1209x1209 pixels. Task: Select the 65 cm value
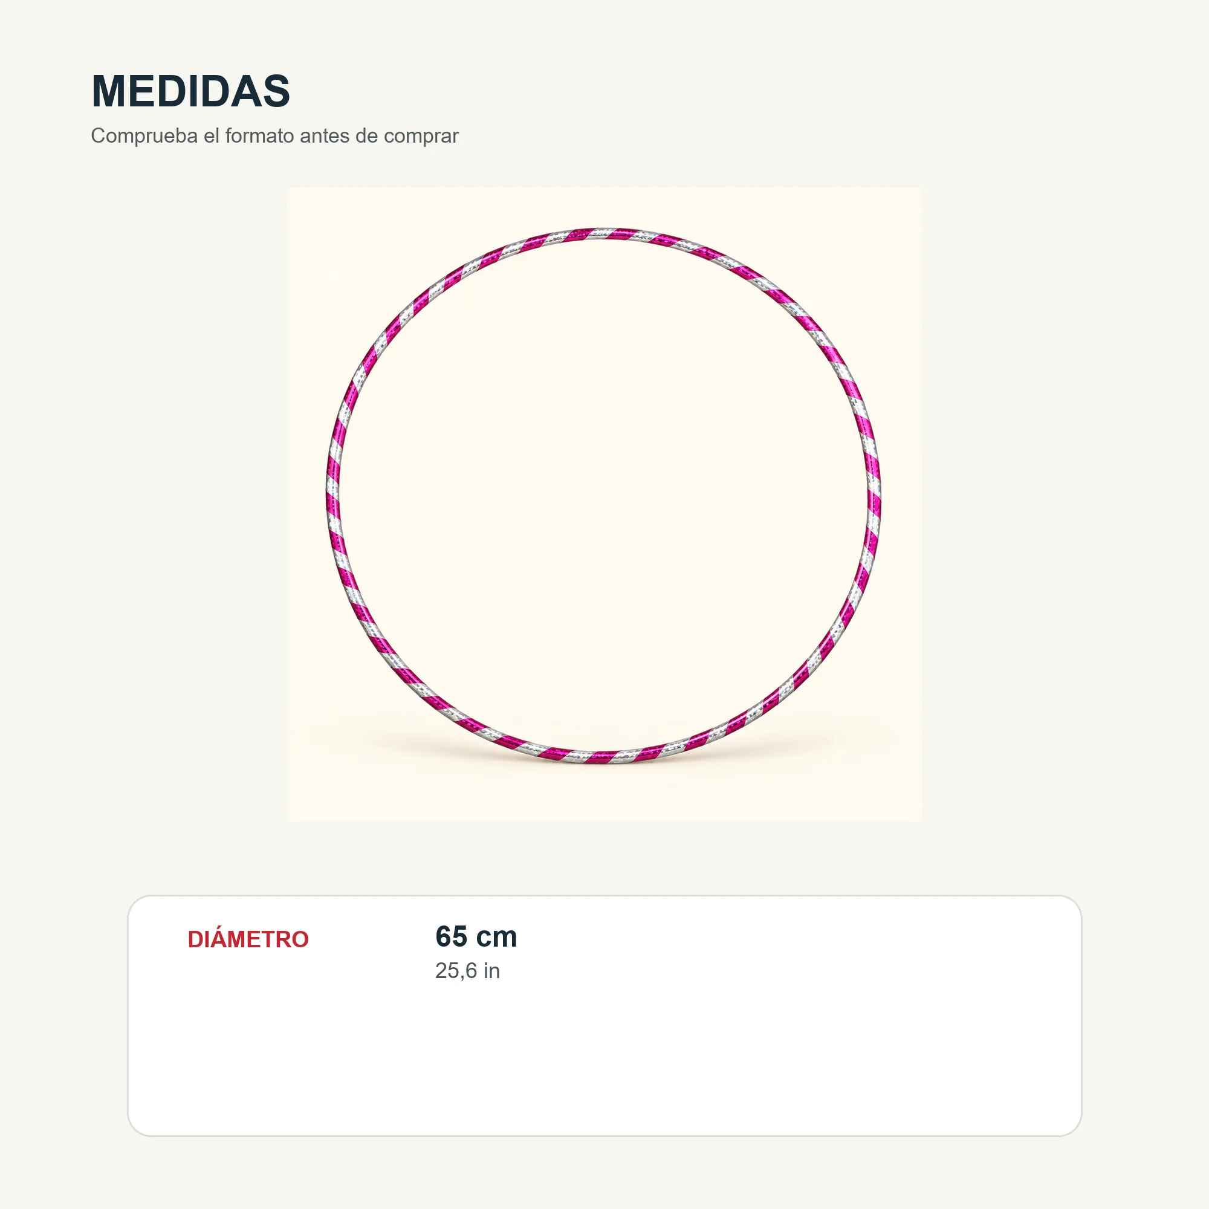tap(476, 937)
